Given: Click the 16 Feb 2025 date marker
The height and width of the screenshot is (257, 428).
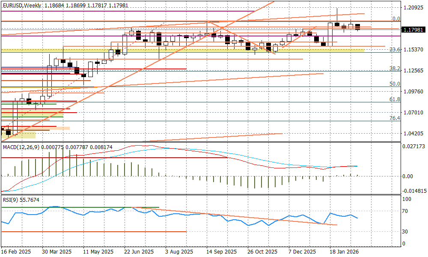Looking at the screenshot, I should pyautogui.click(x=15, y=252).
